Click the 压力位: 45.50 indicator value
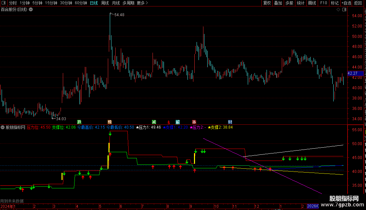The height and width of the screenshot is (210, 366). pyautogui.click(x=39, y=127)
